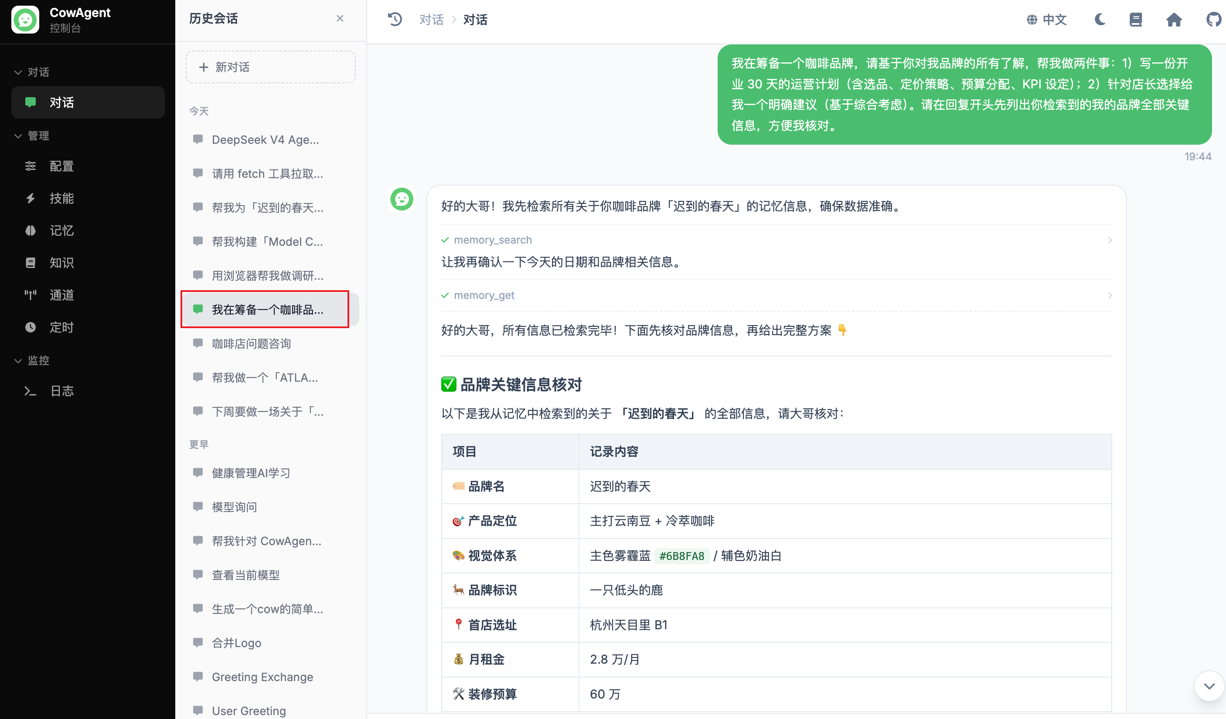
Task: Collapse the 监控 sidebar section
Action: click(18, 360)
